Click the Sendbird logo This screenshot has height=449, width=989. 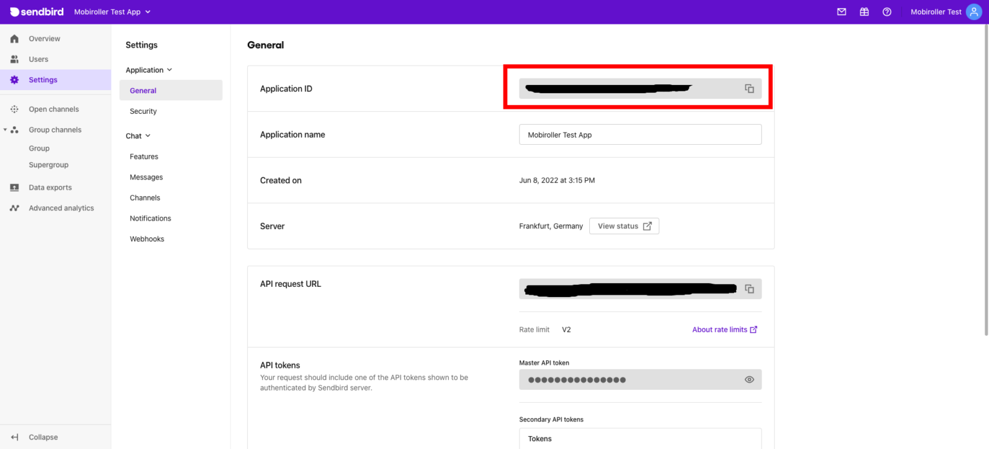tap(37, 12)
